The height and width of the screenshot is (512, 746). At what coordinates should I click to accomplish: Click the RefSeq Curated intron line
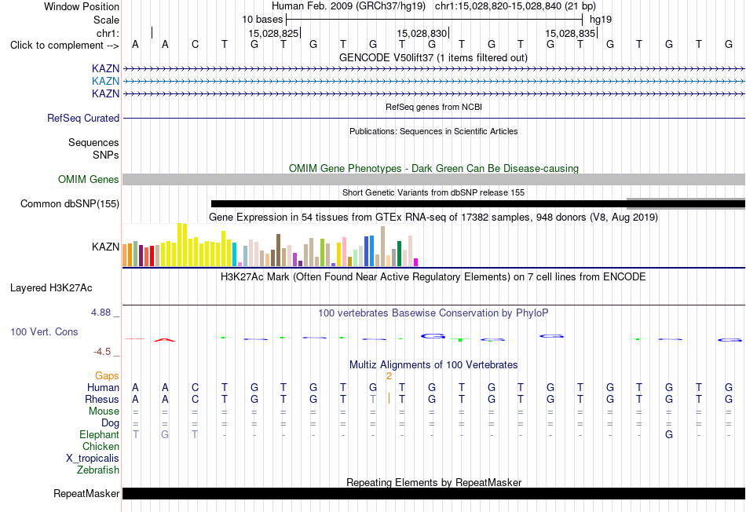click(433, 118)
